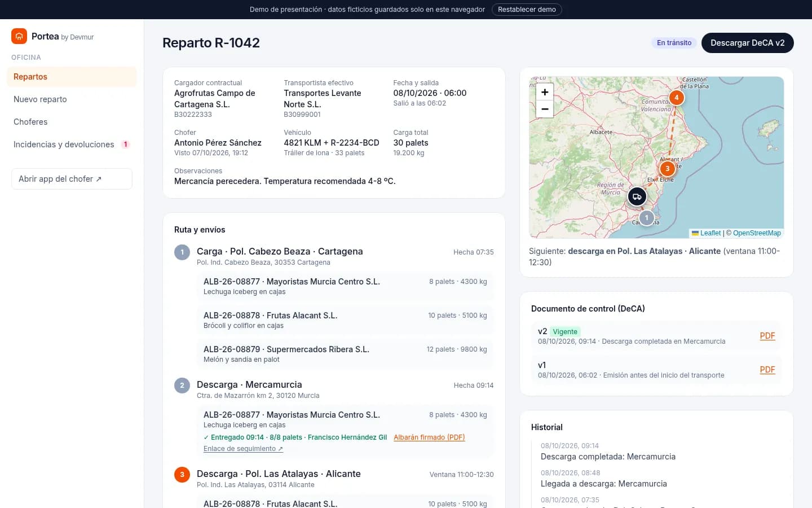Open the Choferes section

pos(72,122)
